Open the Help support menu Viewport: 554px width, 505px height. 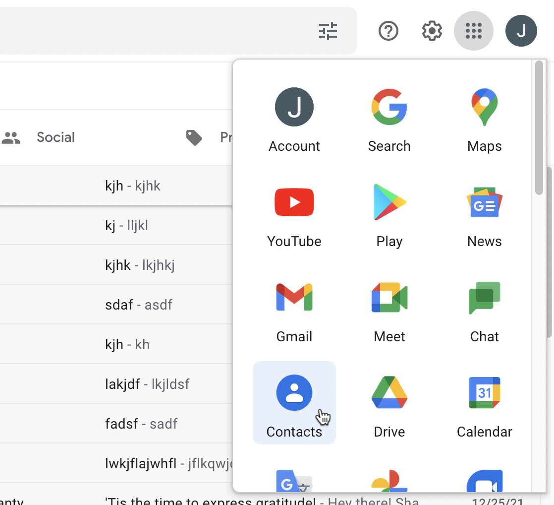(x=388, y=31)
